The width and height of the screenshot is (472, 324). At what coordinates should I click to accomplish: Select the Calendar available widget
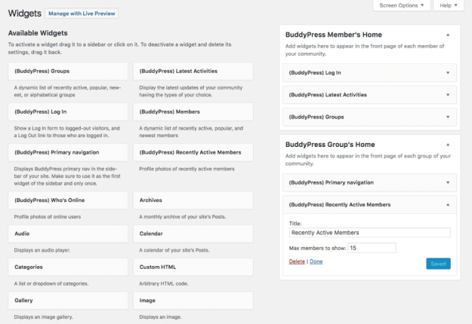[193, 234]
